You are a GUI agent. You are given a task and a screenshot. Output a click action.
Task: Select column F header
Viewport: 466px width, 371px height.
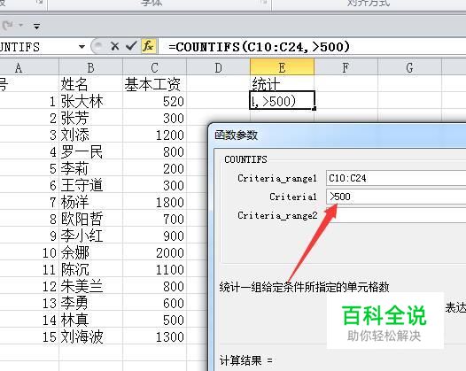tap(346, 67)
